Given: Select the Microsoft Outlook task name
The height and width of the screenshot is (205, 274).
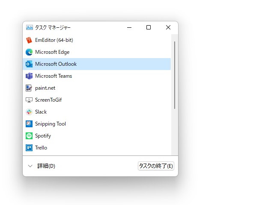Looking at the screenshot, I should coord(56,64).
